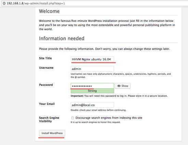Click the eye icon on Show button
188x145 pixels.
click(x=119, y=86)
